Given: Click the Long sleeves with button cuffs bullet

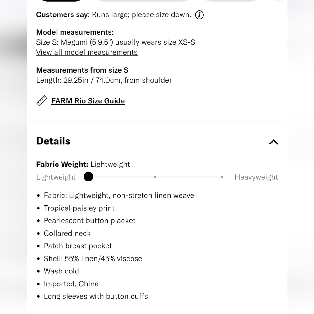Looking at the screenshot, I should pos(96,296).
